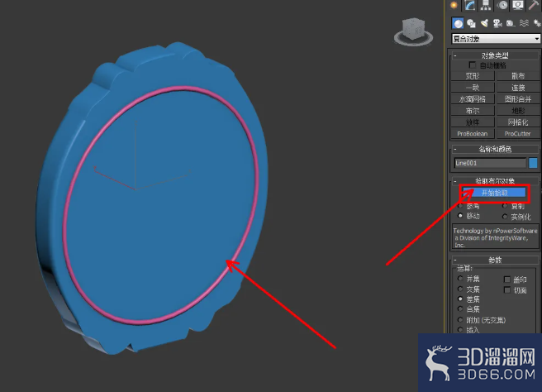The image size is (542, 392).
Task: Enable the 自动栅格 checkbox
Action: click(x=472, y=65)
